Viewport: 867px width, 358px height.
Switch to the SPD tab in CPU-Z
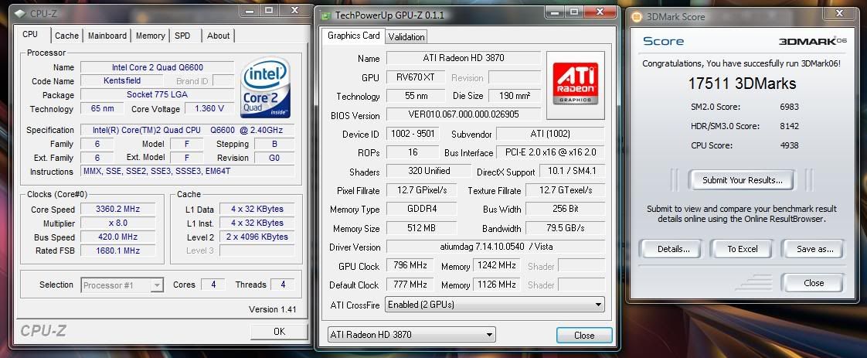coord(182,36)
